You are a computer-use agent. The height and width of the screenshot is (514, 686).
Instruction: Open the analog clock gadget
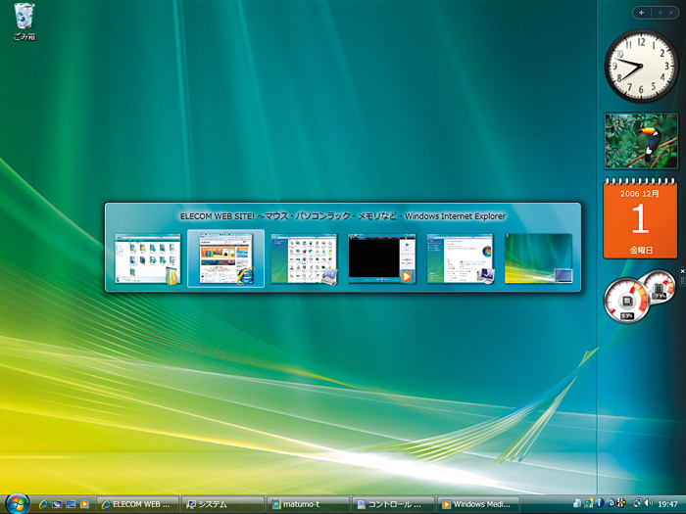point(640,66)
